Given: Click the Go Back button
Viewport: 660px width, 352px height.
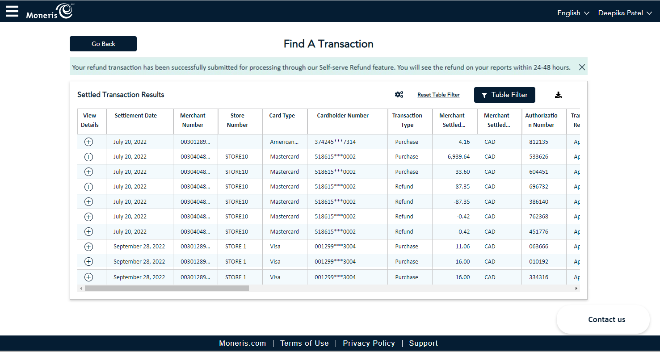Looking at the screenshot, I should click(x=103, y=44).
